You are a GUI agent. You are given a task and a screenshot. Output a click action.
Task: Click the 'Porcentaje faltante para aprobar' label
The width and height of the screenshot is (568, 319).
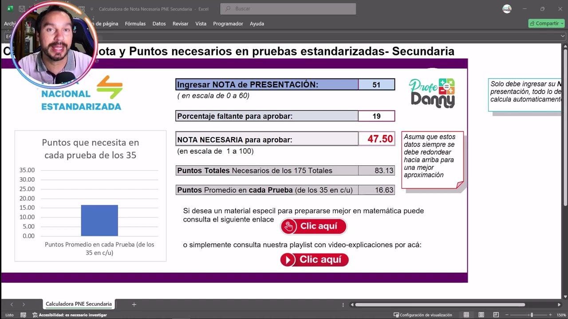point(267,116)
